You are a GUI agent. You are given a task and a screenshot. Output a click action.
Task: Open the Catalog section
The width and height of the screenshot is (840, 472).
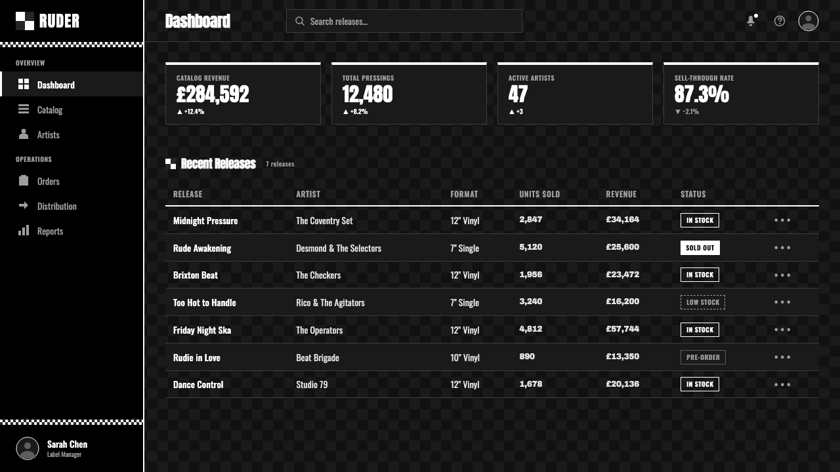(72, 109)
